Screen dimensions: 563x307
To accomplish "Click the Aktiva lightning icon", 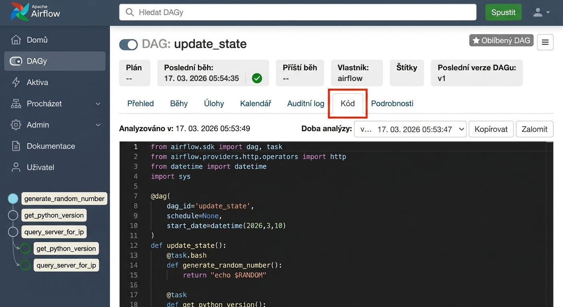I will [x=16, y=82].
